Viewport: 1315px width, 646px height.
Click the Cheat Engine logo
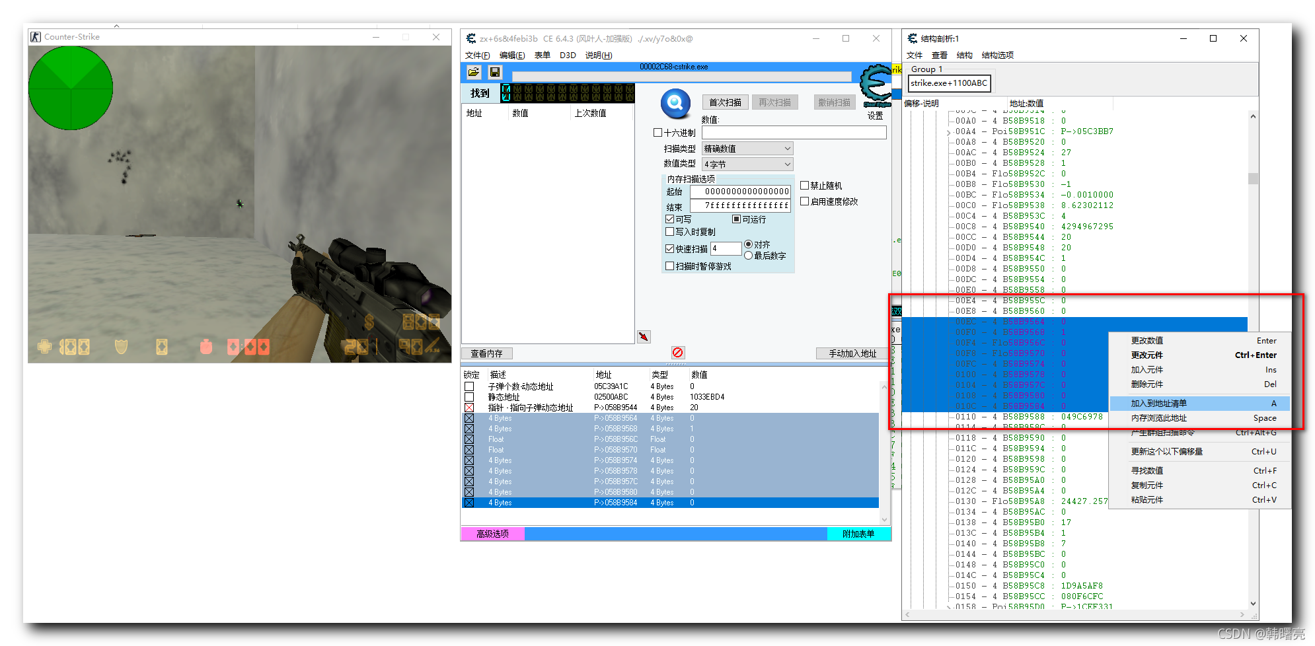click(x=876, y=85)
